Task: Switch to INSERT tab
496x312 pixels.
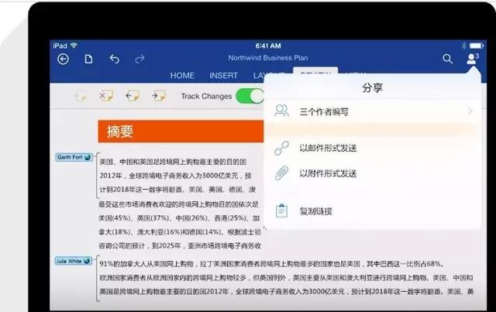Action: click(223, 76)
